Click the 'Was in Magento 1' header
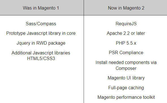This screenshot has height=103, width=167. coord(41,8)
